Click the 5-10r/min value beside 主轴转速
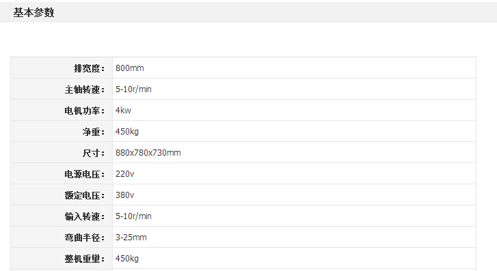497x271 pixels. tap(133, 89)
